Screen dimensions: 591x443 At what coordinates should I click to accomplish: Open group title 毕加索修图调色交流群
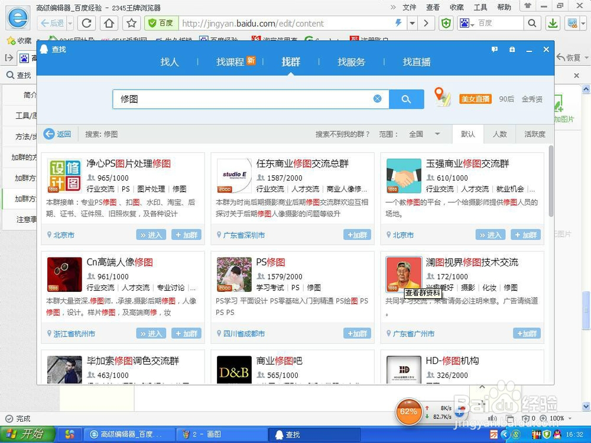[132, 361]
